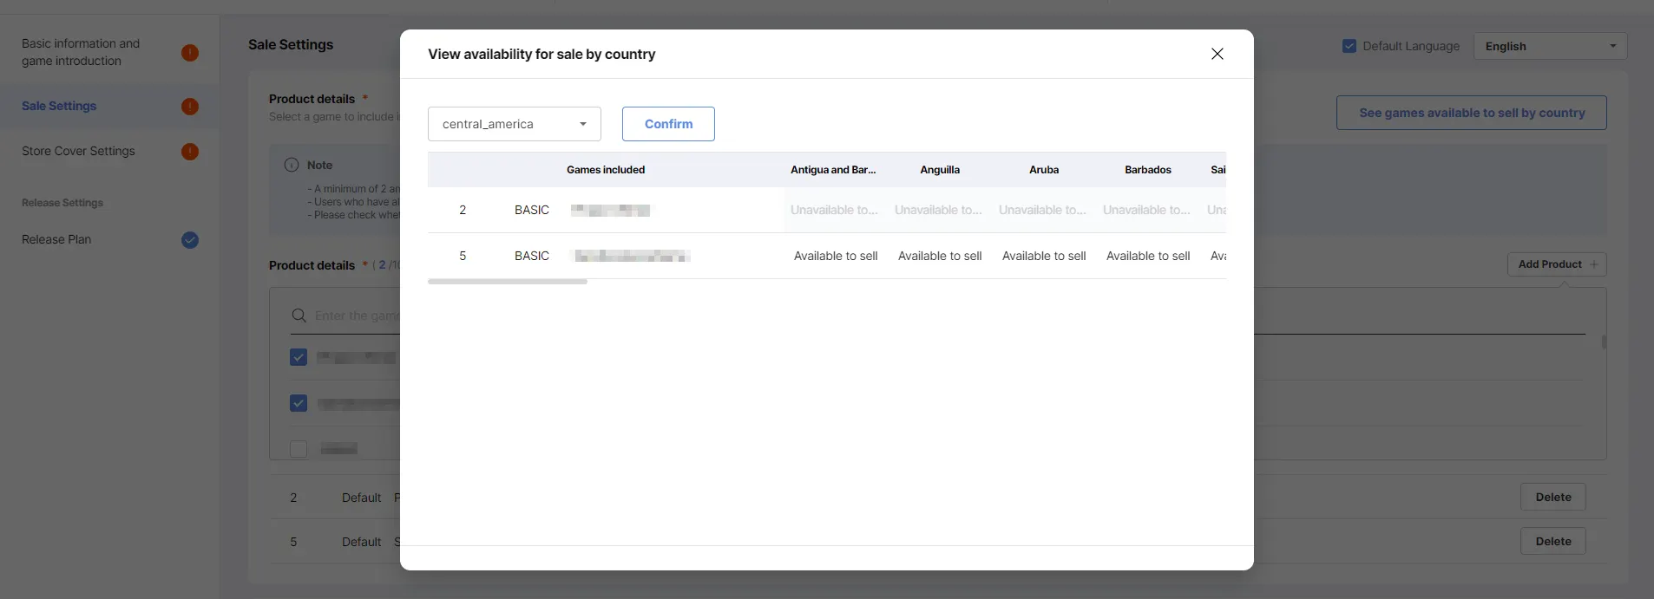The width and height of the screenshot is (1654, 599).
Task: Click warning icon beside Sale Settings
Action: [x=190, y=107]
